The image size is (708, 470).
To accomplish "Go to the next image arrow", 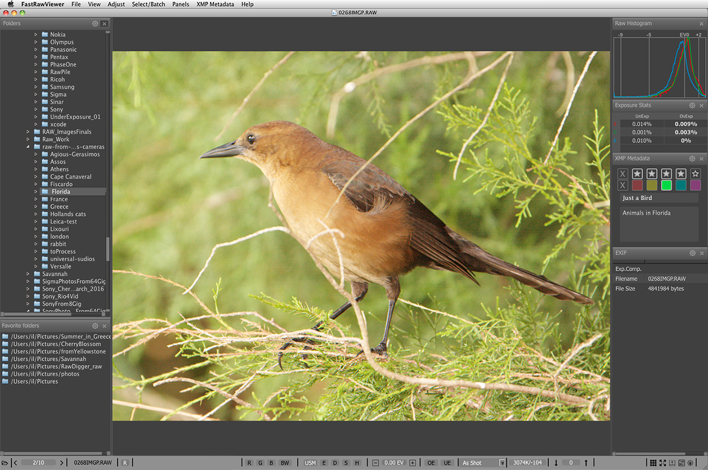I will 62,463.
